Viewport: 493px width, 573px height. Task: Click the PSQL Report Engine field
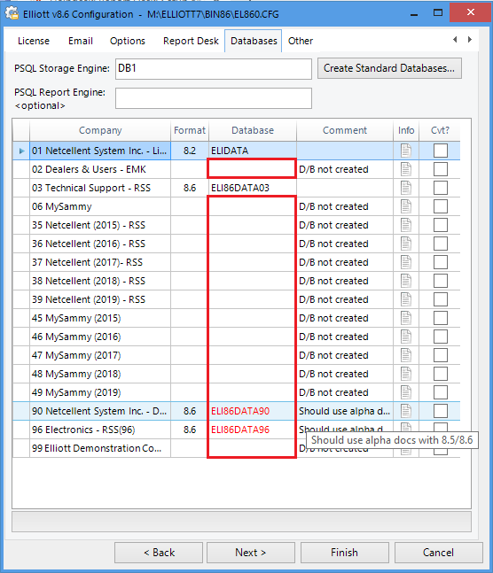[x=214, y=98]
